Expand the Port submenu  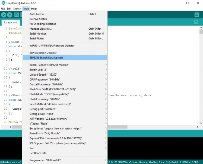(65, 148)
